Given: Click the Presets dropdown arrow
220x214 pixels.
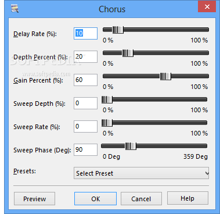Looking at the screenshot, I should [x=207, y=173].
